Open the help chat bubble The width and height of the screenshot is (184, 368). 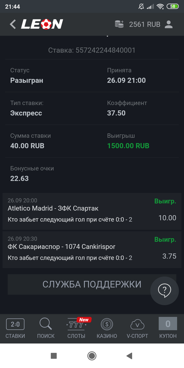164,291
